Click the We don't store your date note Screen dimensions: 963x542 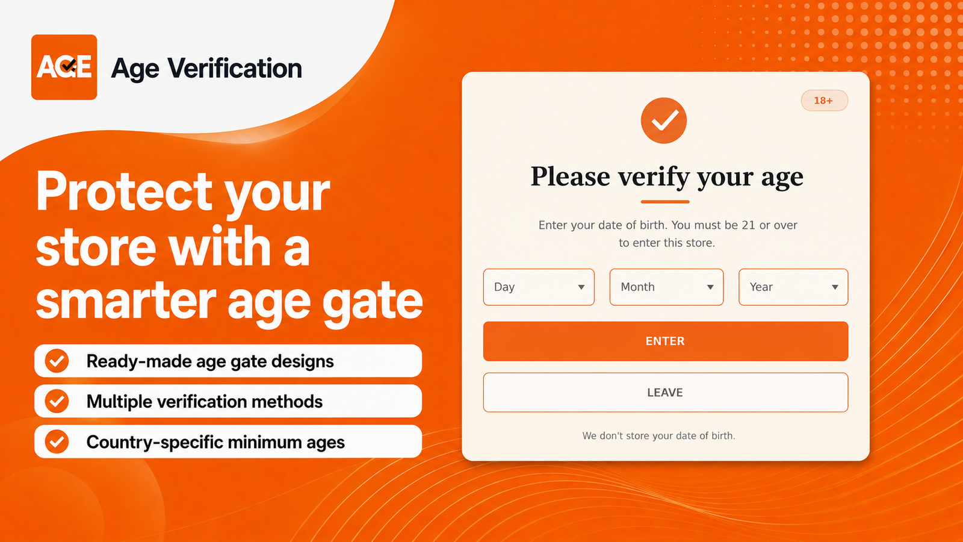point(659,435)
